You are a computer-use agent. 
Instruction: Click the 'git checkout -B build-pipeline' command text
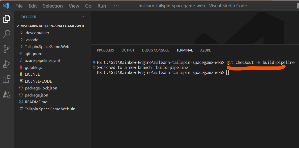click(x=260, y=62)
